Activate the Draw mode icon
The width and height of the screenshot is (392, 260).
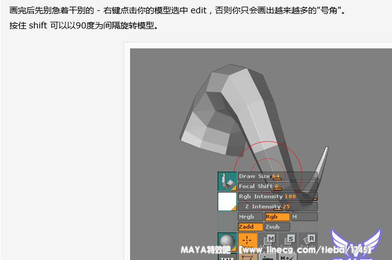point(247,239)
